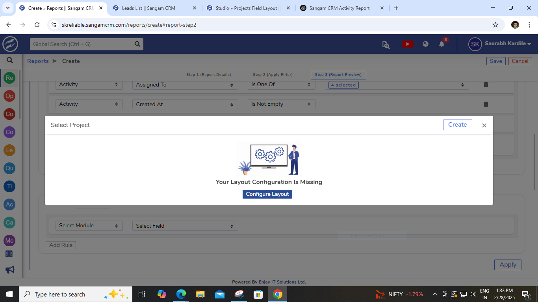Expand Saurabh Kardile user menu
Image resolution: width=538 pixels, height=302 pixels.
pyautogui.click(x=508, y=44)
